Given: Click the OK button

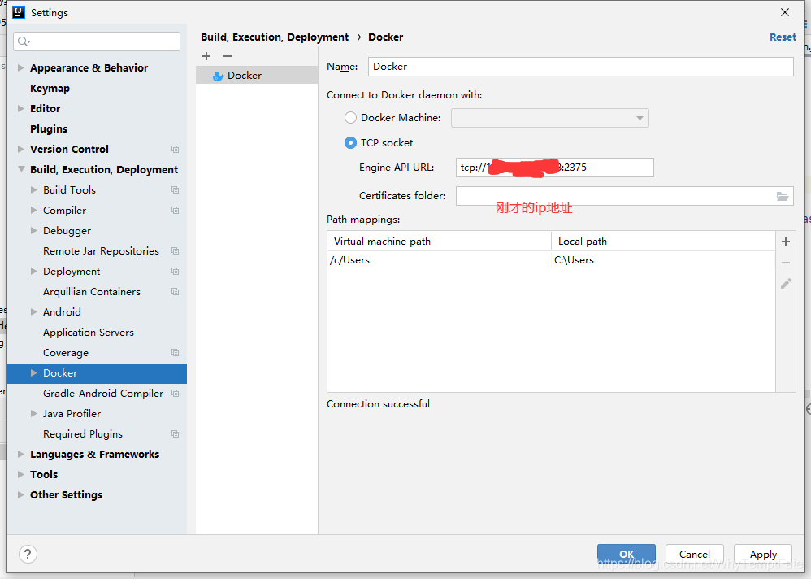Looking at the screenshot, I should coord(627,554).
